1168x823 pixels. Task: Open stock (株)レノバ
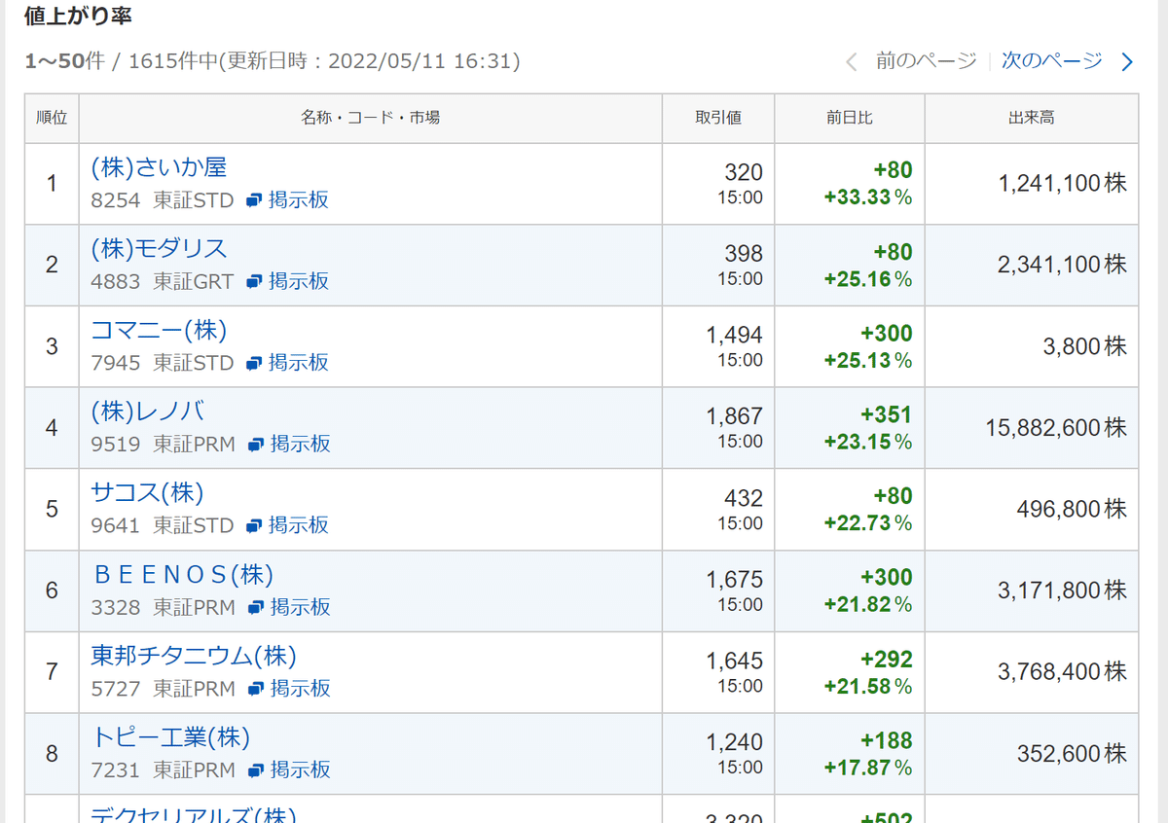pyautogui.click(x=148, y=411)
